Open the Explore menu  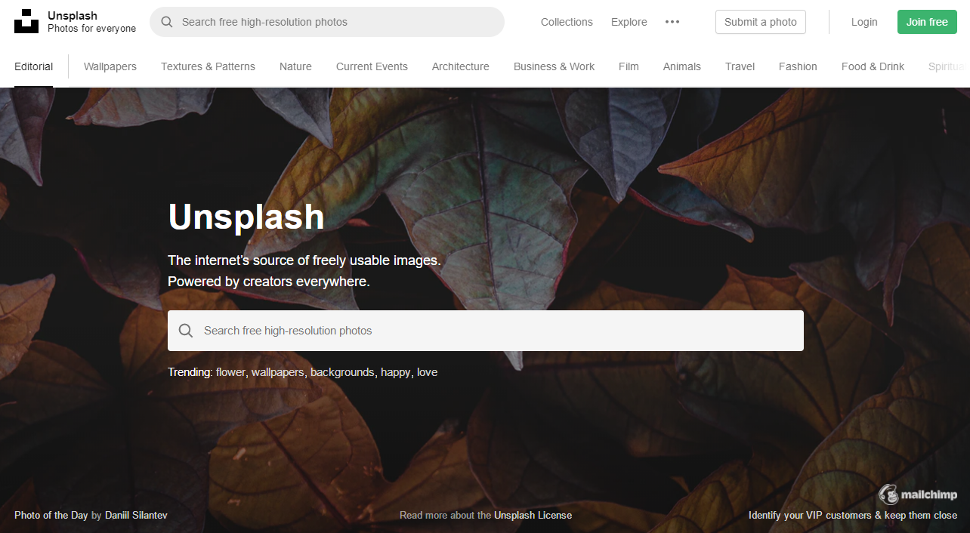coord(629,22)
